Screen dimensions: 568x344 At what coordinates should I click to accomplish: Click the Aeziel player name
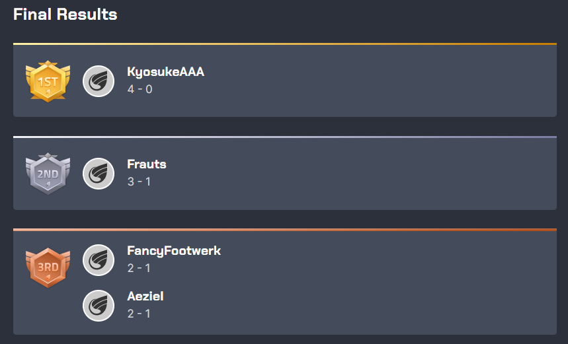(x=145, y=296)
